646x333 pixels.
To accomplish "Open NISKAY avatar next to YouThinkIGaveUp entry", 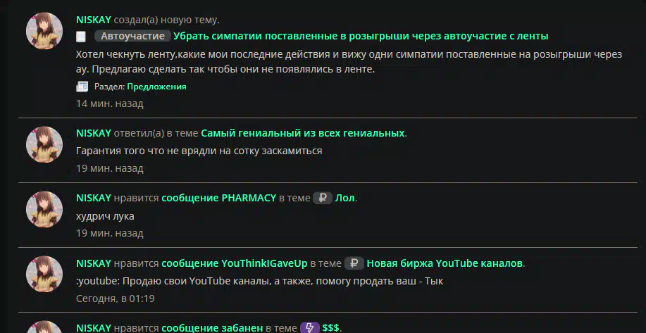I will point(44,274).
